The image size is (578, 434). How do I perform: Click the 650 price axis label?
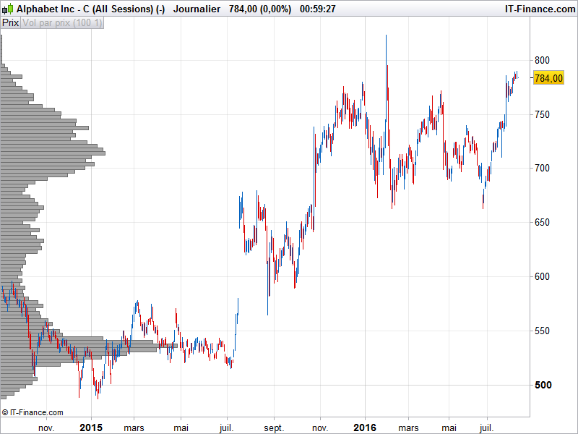[x=542, y=223]
